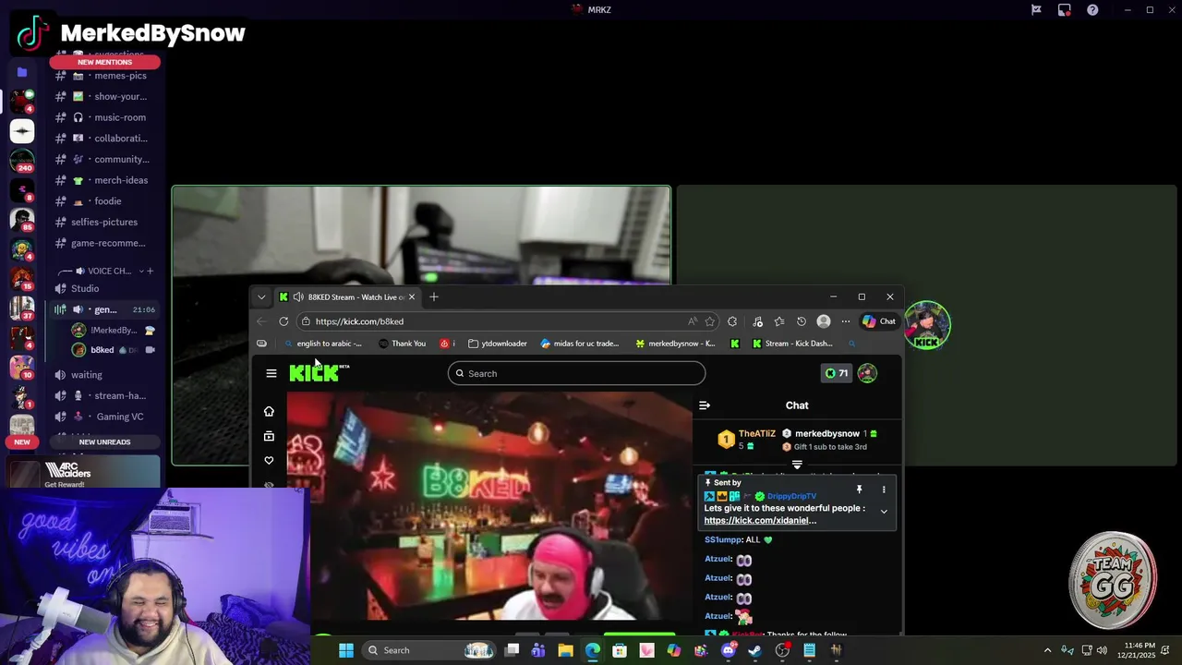
Task: Open Kick user avatar menu
Action: click(867, 373)
